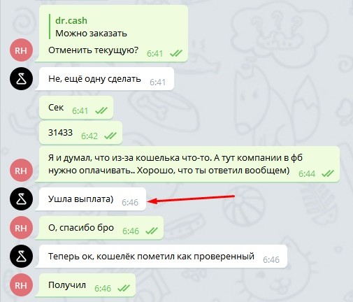The width and height of the screenshot is (353, 302).
Task: Click 'dr.cash' sender name in quote
Action: [71, 21]
